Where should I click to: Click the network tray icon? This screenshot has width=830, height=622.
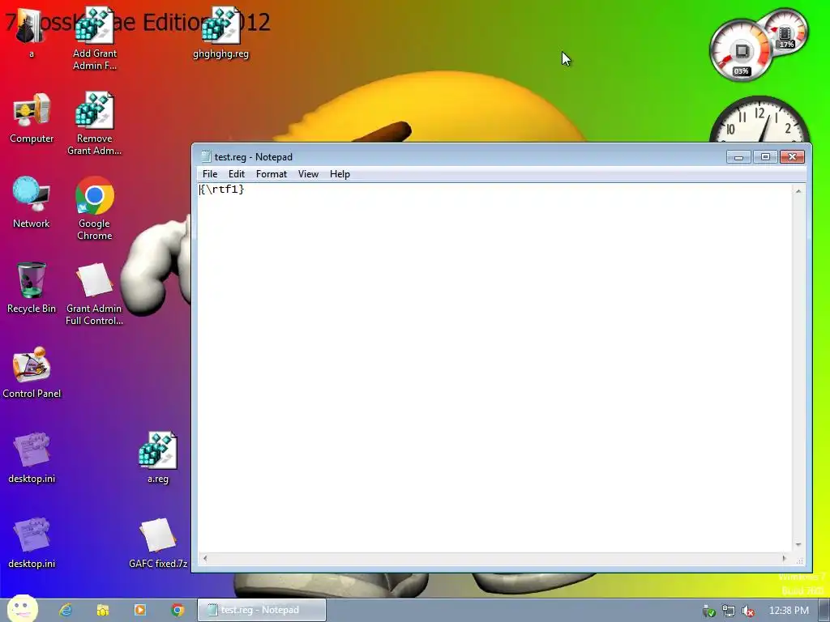(729, 611)
